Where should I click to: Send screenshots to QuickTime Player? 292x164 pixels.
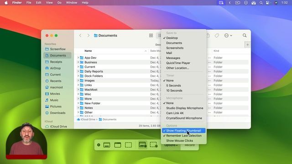(x=184, y=63)
